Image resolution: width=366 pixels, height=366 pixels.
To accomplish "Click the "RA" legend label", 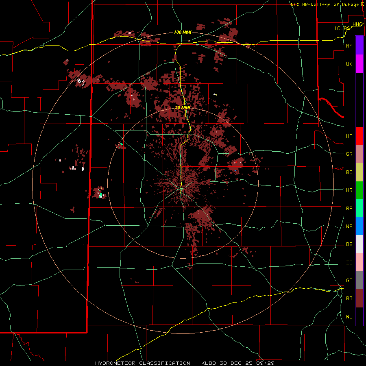I will [349, 208].
